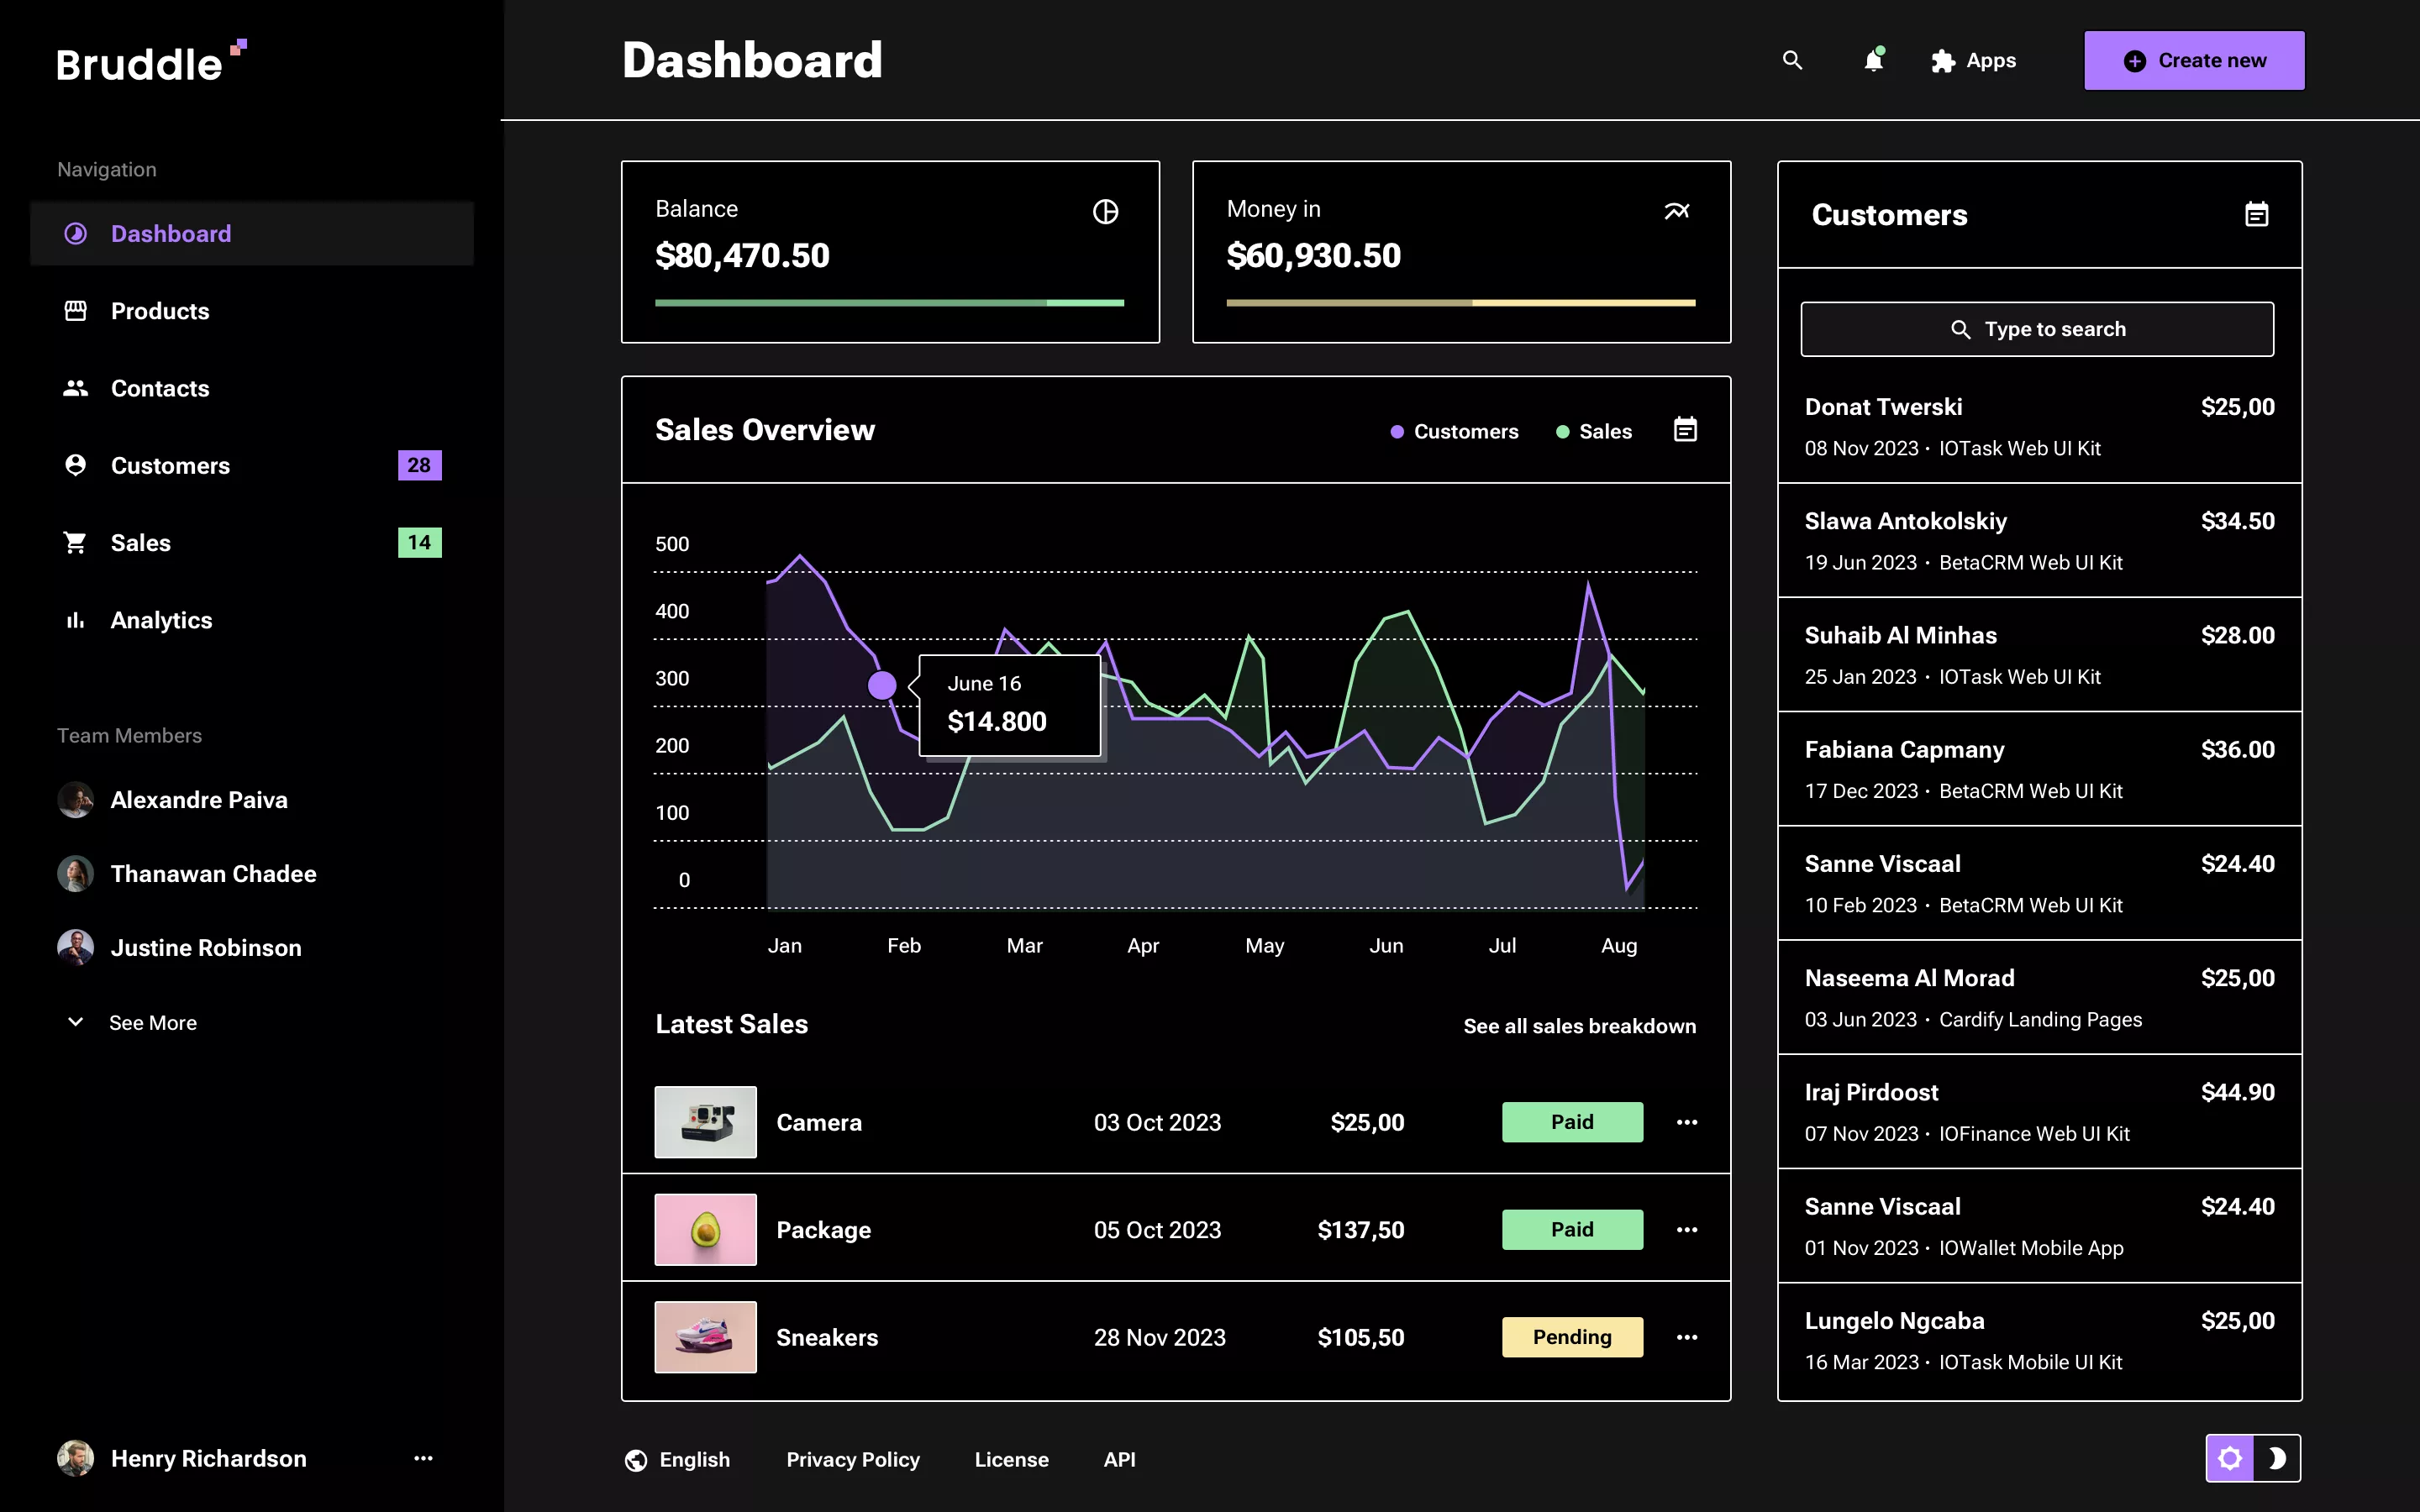
Task: Open the calendar icon in Sales Overview
Action: [x=1685, y=429]
